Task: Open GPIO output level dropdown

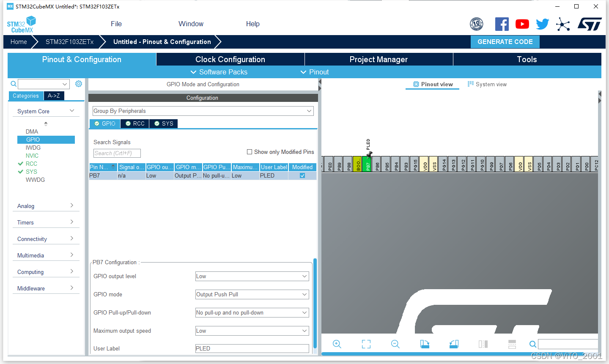Action: pos(252,276)
